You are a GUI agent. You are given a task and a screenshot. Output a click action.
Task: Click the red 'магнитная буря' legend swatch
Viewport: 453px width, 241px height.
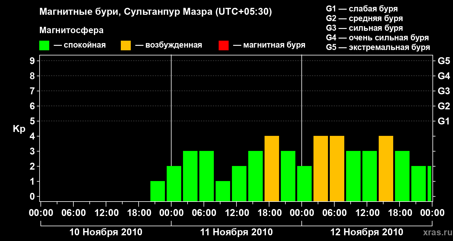point(223,45)
